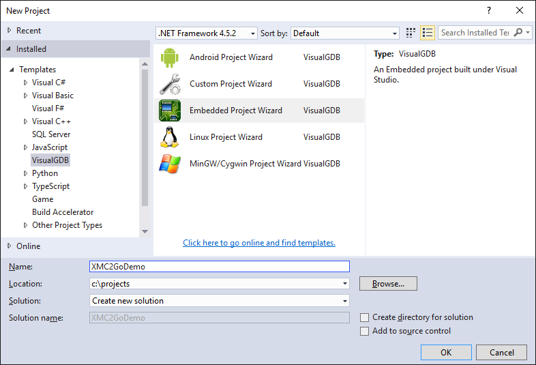Expand the Visual Basic node arrow
The width and height of the screenshot is (536, 365).
coord(25,96)
